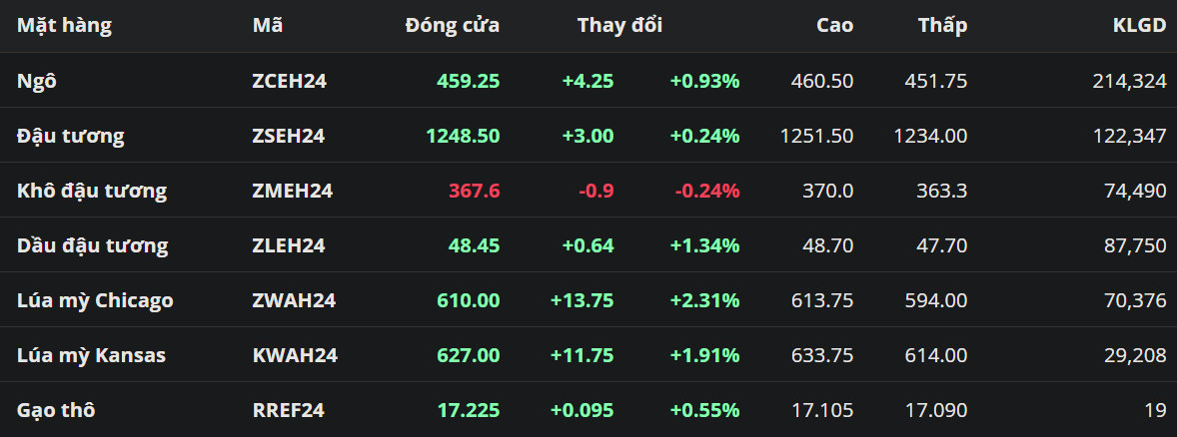The image size is (1177, 437).
Task: Sort by the Mã column header
Action: [x=268, y=26]
